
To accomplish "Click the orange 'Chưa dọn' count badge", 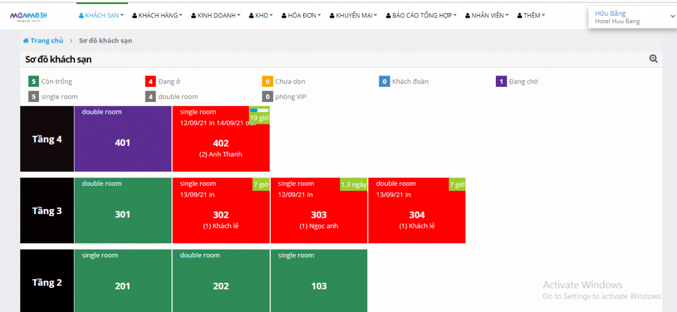I will [x=267, y=82].
